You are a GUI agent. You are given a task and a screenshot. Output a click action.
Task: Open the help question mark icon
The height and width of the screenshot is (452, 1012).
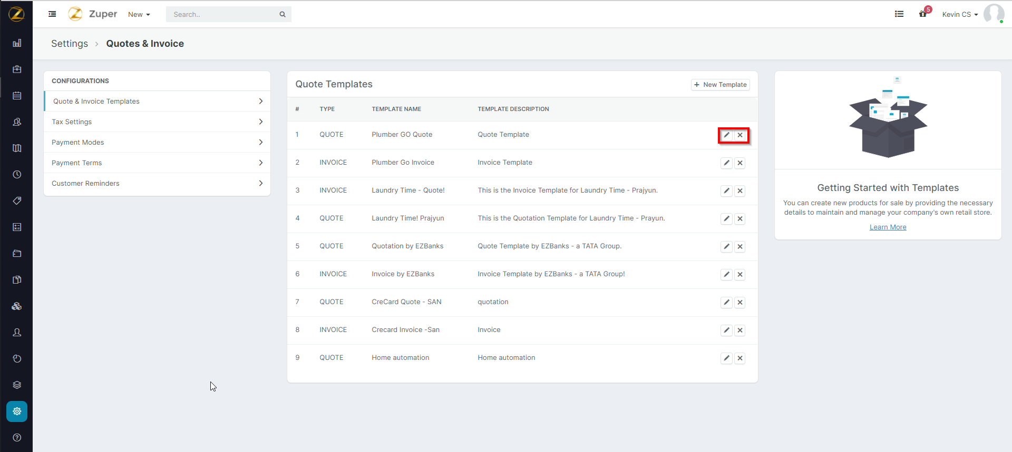(x=17, y=438)
